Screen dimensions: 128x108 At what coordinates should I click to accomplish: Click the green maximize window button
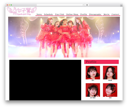click(x=11, y=5)
